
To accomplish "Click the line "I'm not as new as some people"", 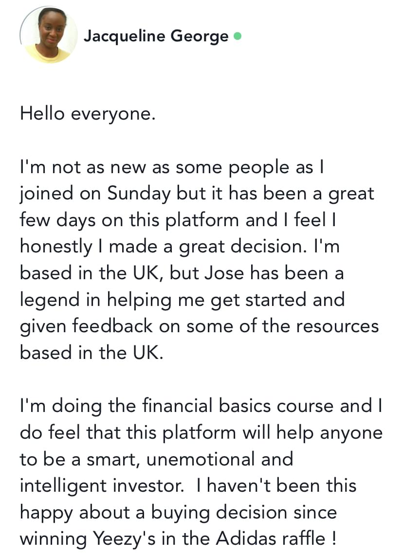I will point(172,167).
